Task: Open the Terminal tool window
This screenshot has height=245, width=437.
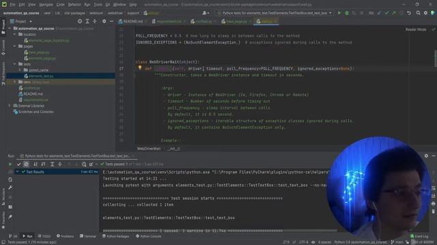Action: click(x=88, y=236)
